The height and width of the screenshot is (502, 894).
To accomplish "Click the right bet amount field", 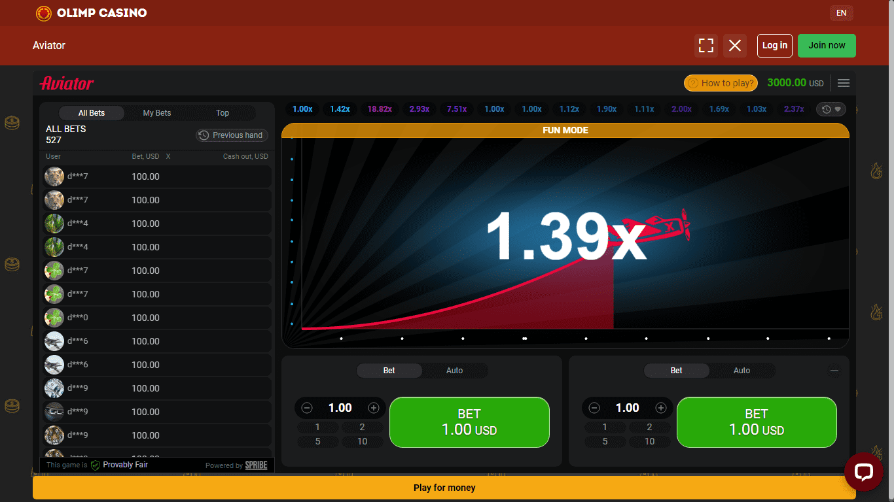I will [628, 408].
